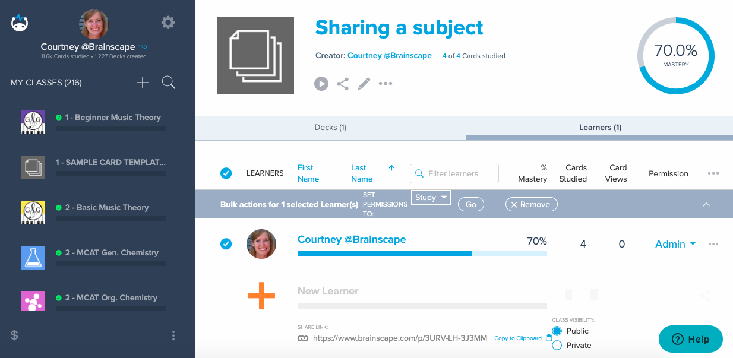This screenshot has width=733, height=358.
Task: Open class more options ellipsis
Action: click(x=386, y=84)
